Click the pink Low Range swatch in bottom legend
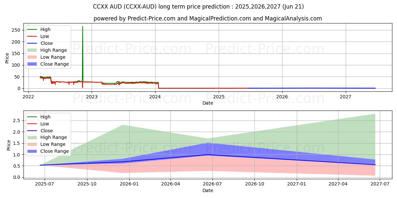397x198 pixels. pyautogui.click(x=33, y=144)
